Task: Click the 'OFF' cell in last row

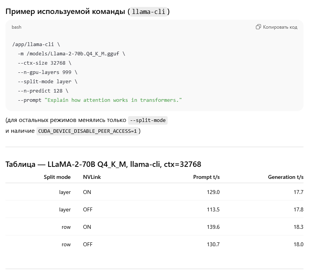Action: pos(88,244)
